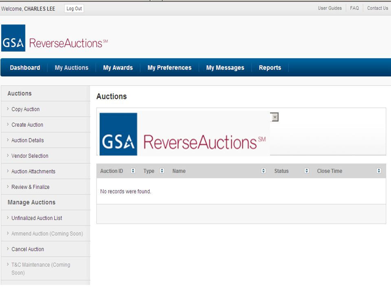391x293 pixels.
Task: Open the My Preferences tab
Action: (x=169, y=68)
